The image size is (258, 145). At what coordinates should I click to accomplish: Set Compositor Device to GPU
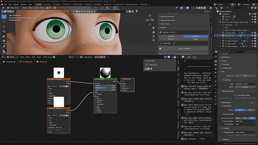pyautogui.click(x=250, y=110)
